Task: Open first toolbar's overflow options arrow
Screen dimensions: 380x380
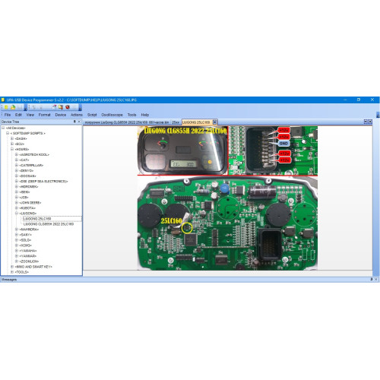Action: click(26, 107)
